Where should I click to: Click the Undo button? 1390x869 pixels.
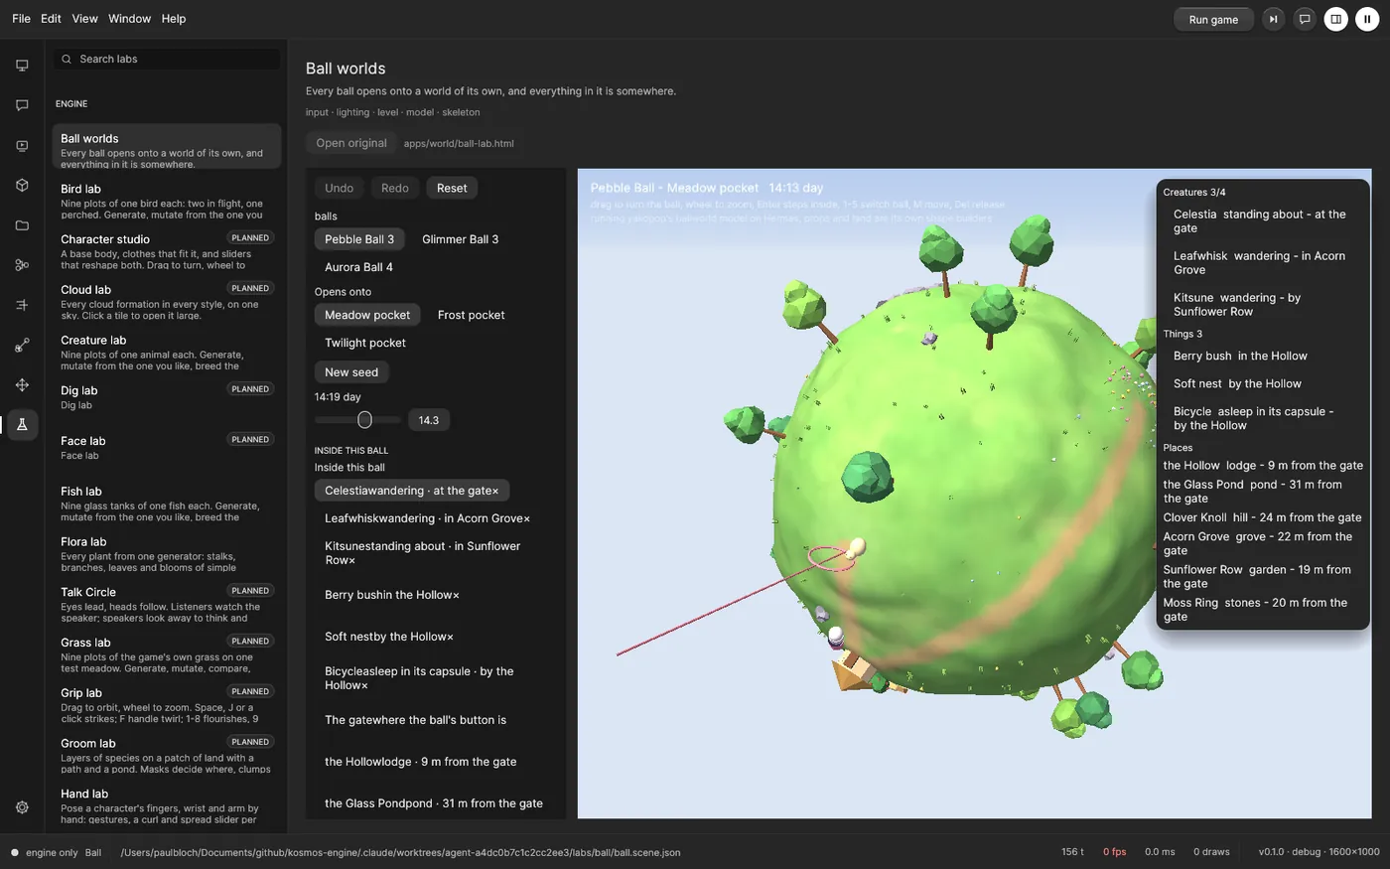pyautogui.click(x=339, y=188)
